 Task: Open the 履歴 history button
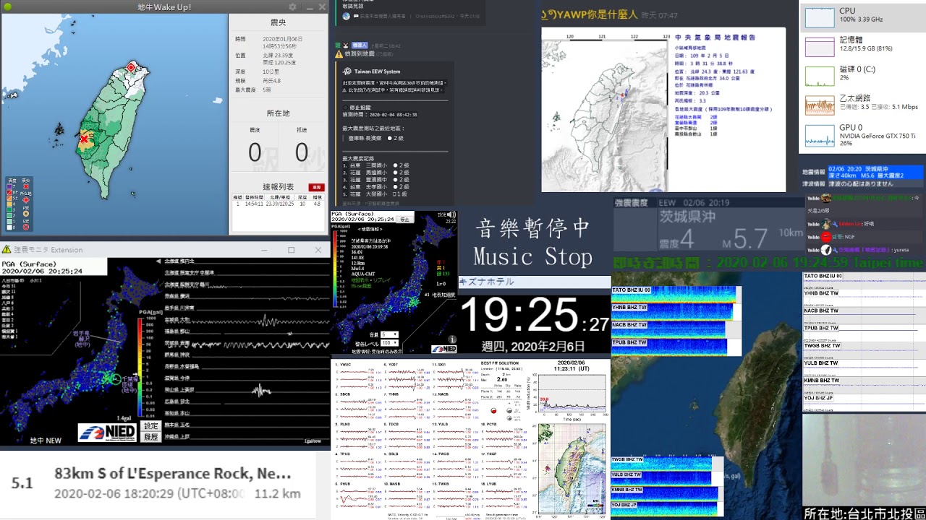pos(150,437)
